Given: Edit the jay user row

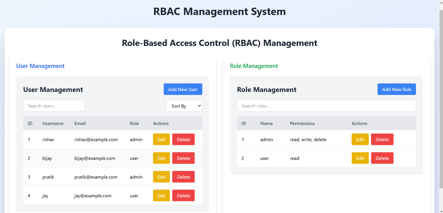Looking at the screenshot, I should 161,195.
